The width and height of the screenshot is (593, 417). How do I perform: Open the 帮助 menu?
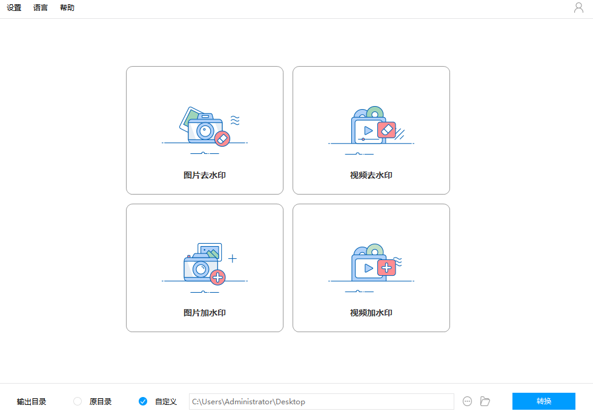(67, 8)
